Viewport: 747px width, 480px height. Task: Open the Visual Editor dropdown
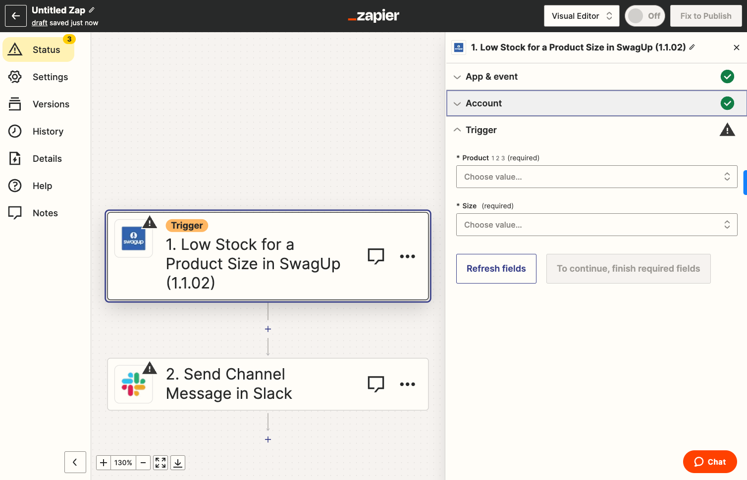(582, 16)
